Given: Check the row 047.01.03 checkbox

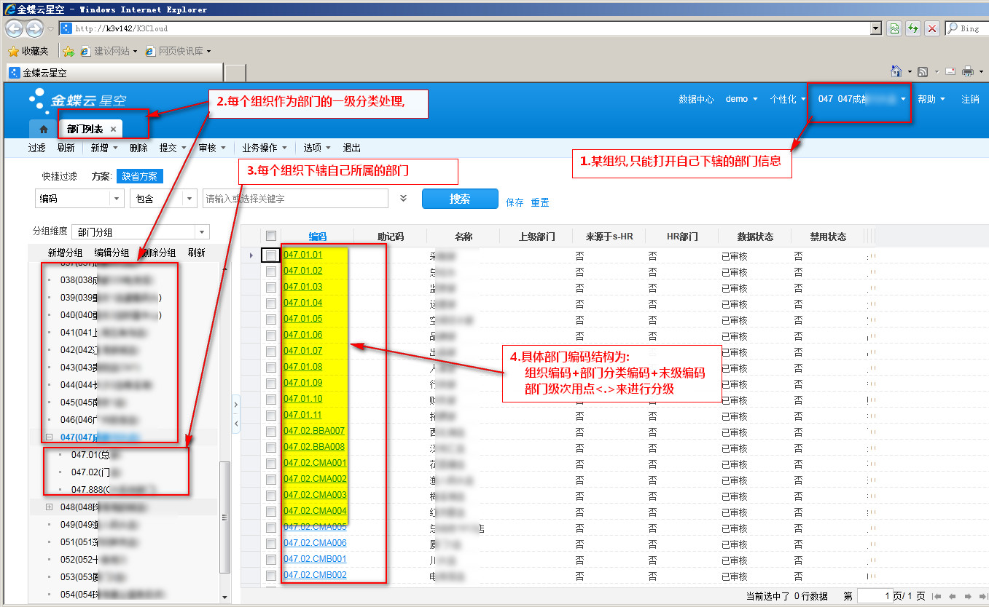Looking at the screenshot, I should pos(271,287).
